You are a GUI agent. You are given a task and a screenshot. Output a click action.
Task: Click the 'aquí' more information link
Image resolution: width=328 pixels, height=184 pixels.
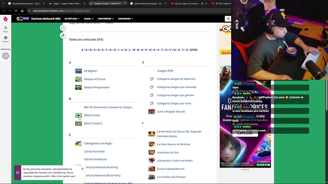point(73,176)
